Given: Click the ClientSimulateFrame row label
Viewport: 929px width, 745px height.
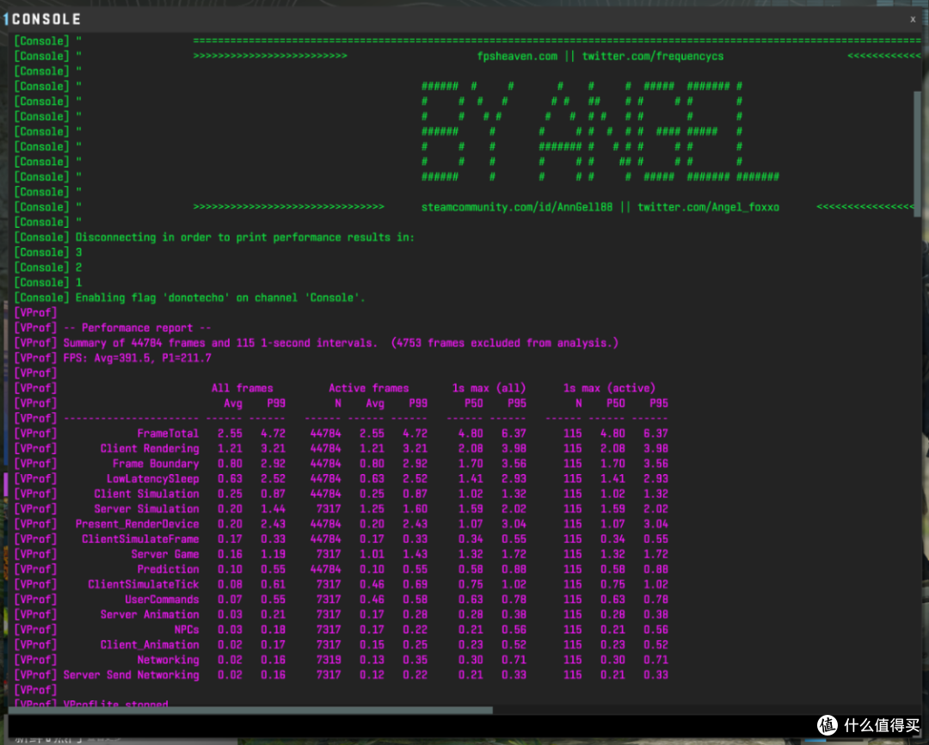Looking at the screenshot, I should [140, 539].
